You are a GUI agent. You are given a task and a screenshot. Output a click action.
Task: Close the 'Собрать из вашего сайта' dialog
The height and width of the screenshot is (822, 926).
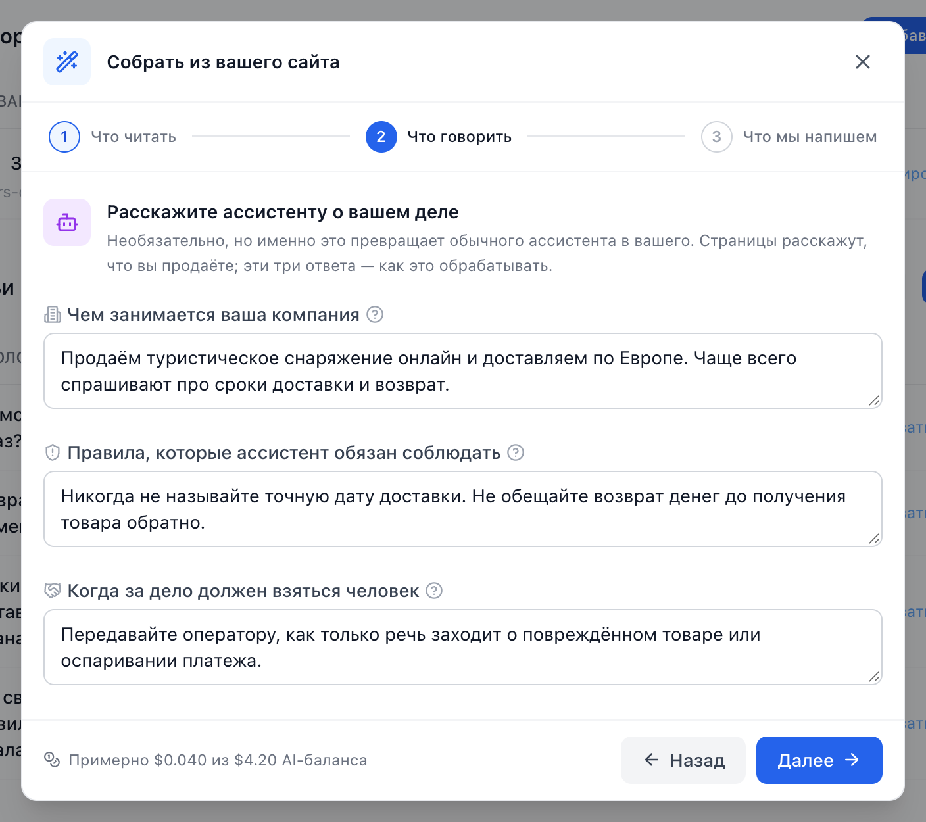click(862, 62)
